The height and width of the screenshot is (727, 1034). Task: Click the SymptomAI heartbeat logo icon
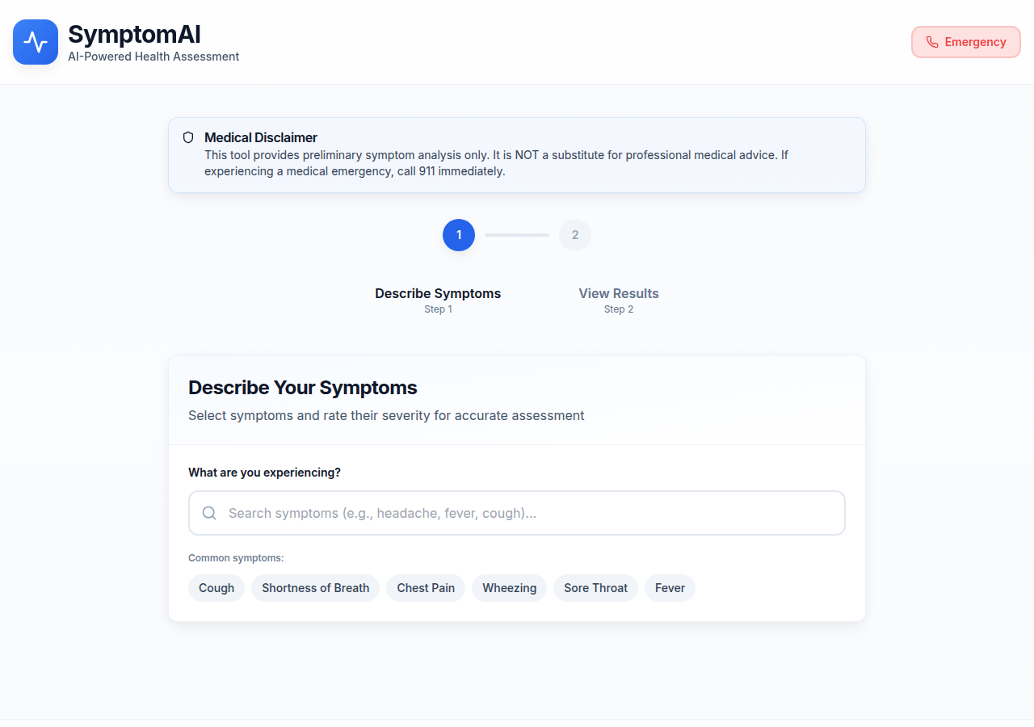pos(36,42)
